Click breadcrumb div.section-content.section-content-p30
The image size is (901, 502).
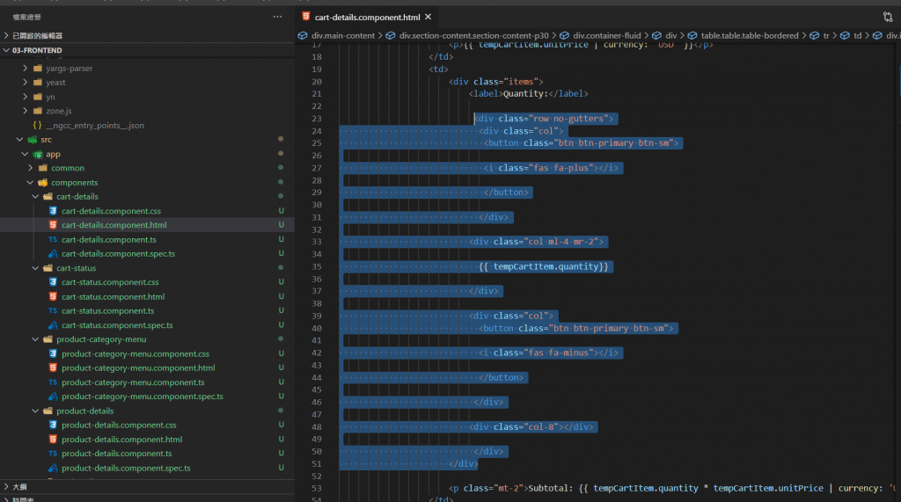click(x=473, y=36)
